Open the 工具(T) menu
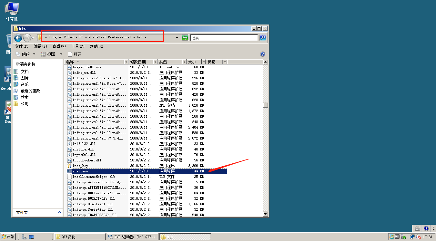This screenshot has width=436, height=241. click(78, 46)
